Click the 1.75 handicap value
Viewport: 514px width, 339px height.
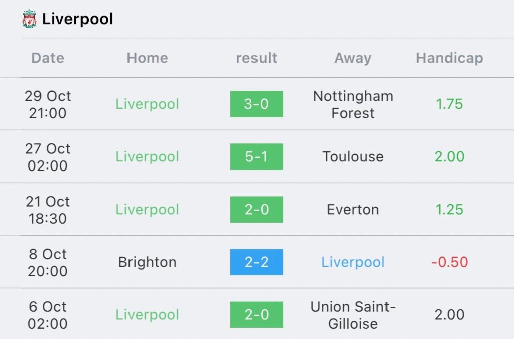coord(449,104)
